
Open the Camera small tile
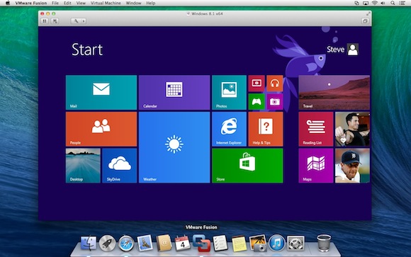click(x=275, y=102)
